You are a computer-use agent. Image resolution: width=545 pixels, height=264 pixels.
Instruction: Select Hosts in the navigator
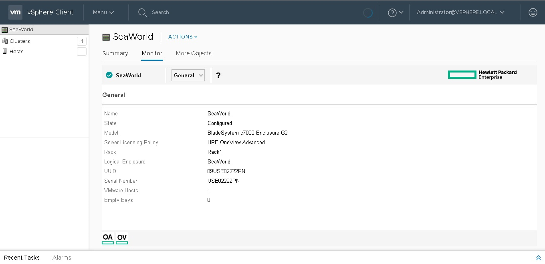[x=16, y=51]
